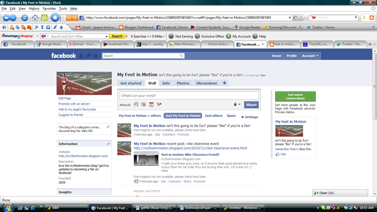377x212 pixels.
Task: Click the orange media search icon beside RSS
Action: coord(75,18)
